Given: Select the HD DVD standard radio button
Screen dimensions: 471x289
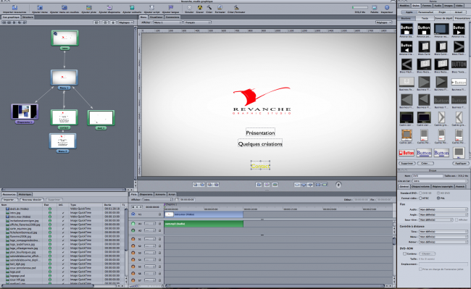Looking at the screenshot, I should coord(438,193).
